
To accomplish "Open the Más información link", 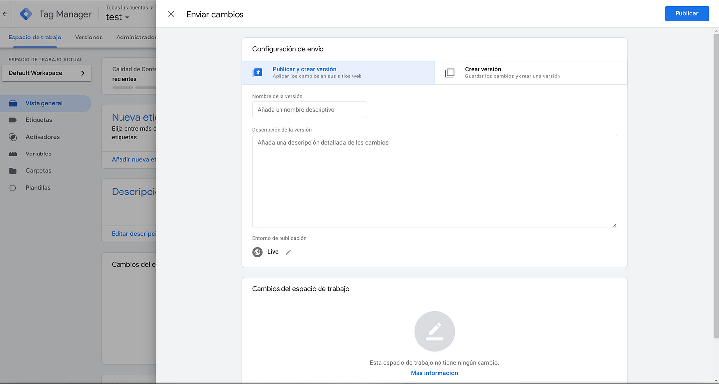I will [x=435, y=373].
